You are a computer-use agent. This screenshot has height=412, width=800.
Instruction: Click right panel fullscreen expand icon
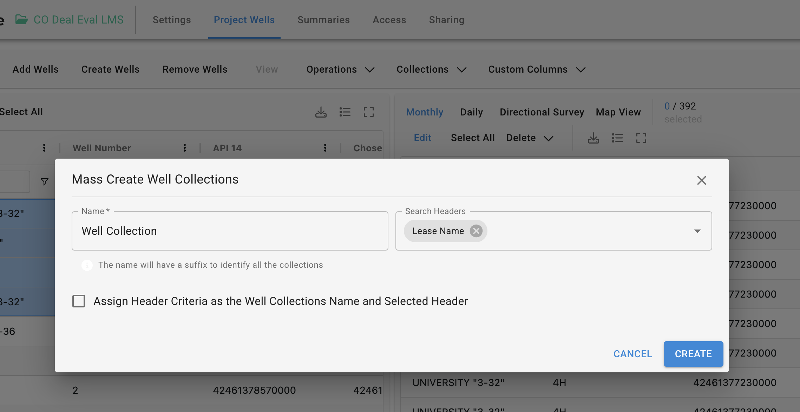tap(641, 138)
